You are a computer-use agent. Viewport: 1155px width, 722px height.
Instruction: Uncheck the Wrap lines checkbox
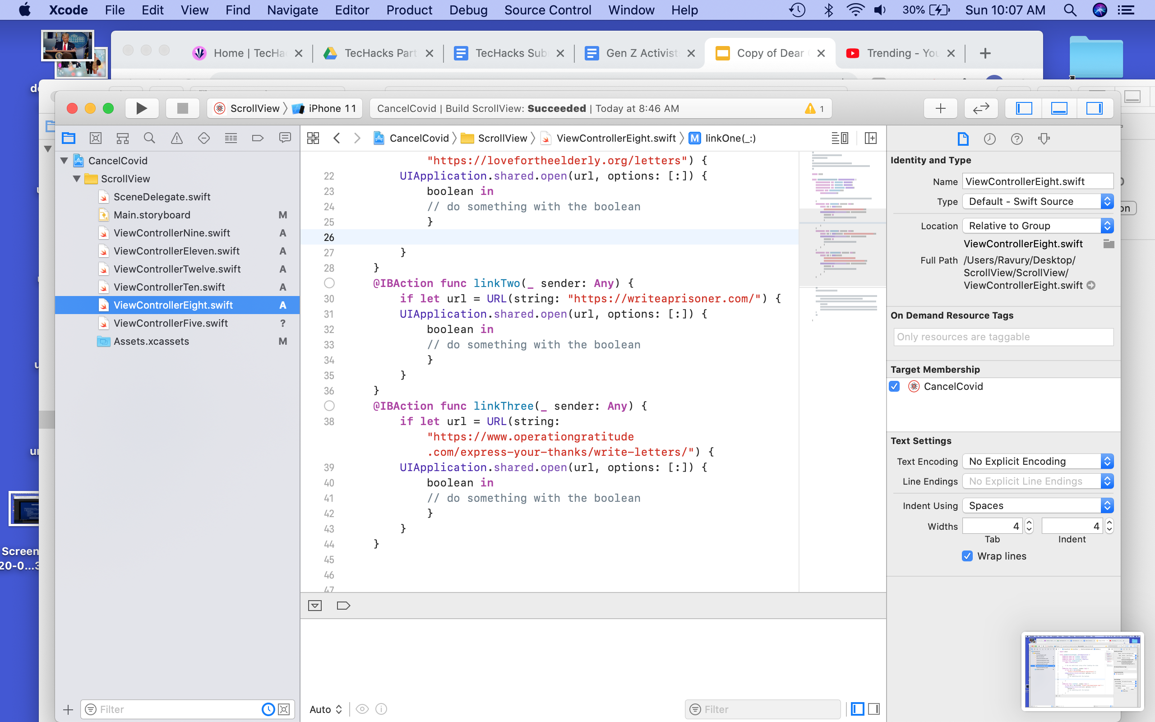tap(967, 556)
